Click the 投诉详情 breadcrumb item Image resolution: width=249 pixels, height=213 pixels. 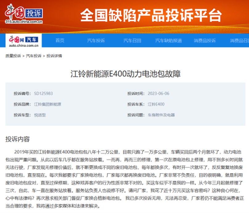click(x=54, y=56)
